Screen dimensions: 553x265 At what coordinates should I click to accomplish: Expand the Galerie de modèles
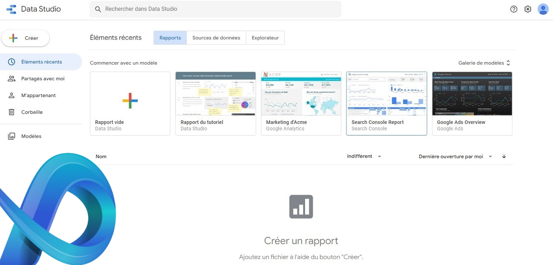pyautogui.click(x=484, y=63)
